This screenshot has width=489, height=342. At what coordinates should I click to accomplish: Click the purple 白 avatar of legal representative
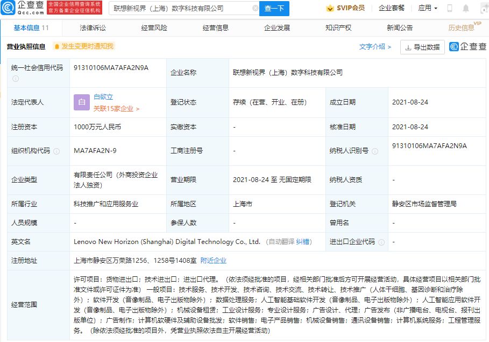pos(82,102)
